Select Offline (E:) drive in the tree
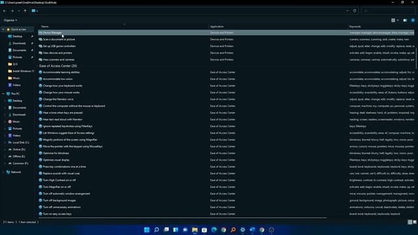This screenshot has width=418, height=235. [19, 157]
